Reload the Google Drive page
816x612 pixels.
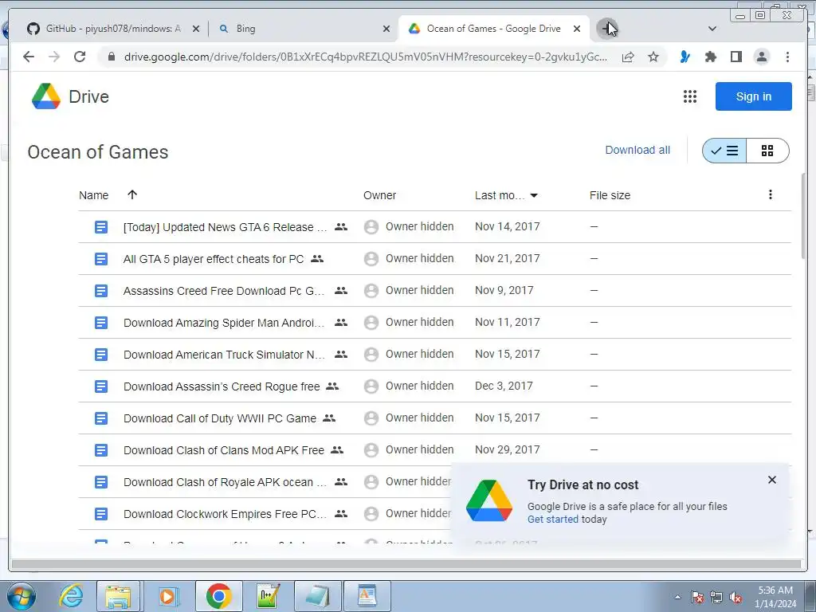[x=80, y=57]
